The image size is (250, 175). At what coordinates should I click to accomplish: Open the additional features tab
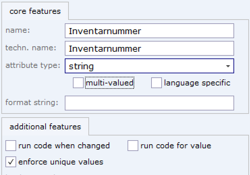[45, 127]
